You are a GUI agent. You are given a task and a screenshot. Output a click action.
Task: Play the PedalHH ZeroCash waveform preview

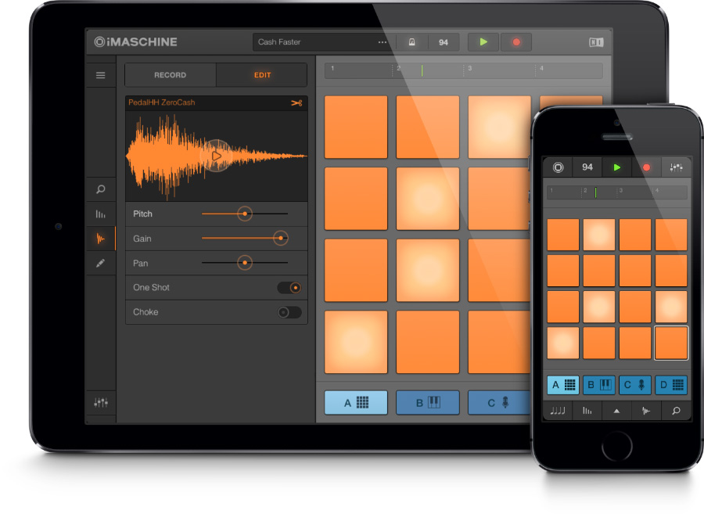click(217, 156)
